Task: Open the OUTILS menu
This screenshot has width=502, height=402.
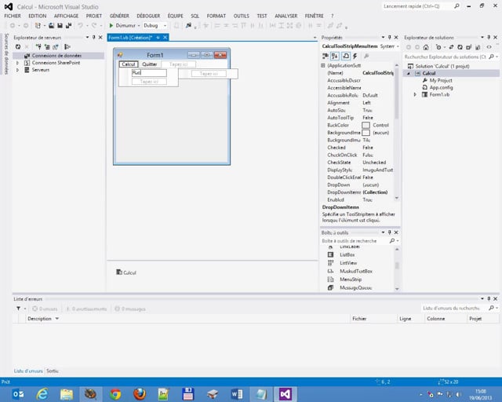Action: pos(241,16)
